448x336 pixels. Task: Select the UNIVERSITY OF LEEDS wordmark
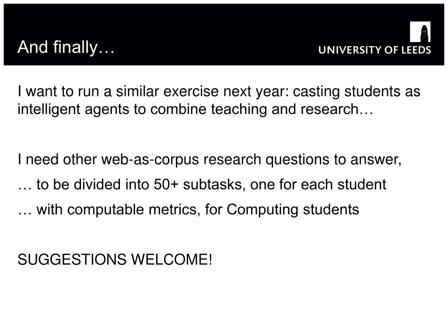pyautogui.click(x=374, y=50)
